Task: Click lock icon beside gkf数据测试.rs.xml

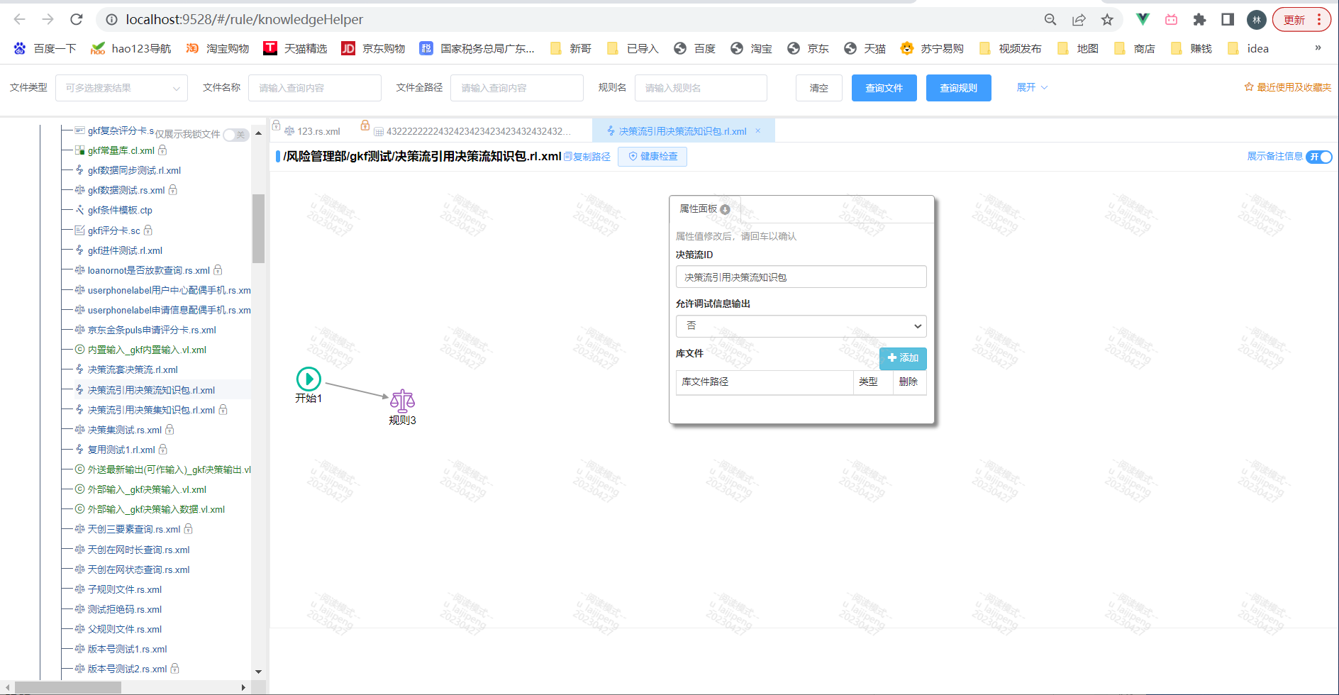Action: (172, 190)
